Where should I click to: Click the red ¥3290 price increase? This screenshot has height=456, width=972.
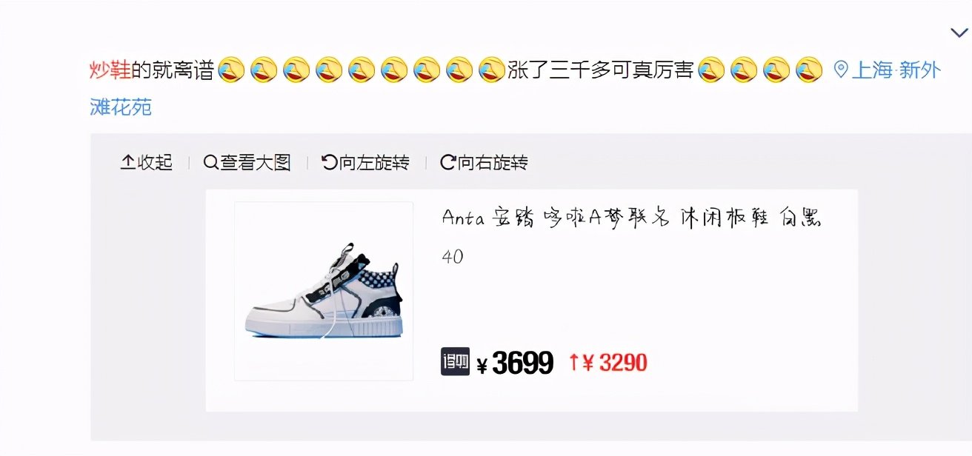tap(608, 363)
